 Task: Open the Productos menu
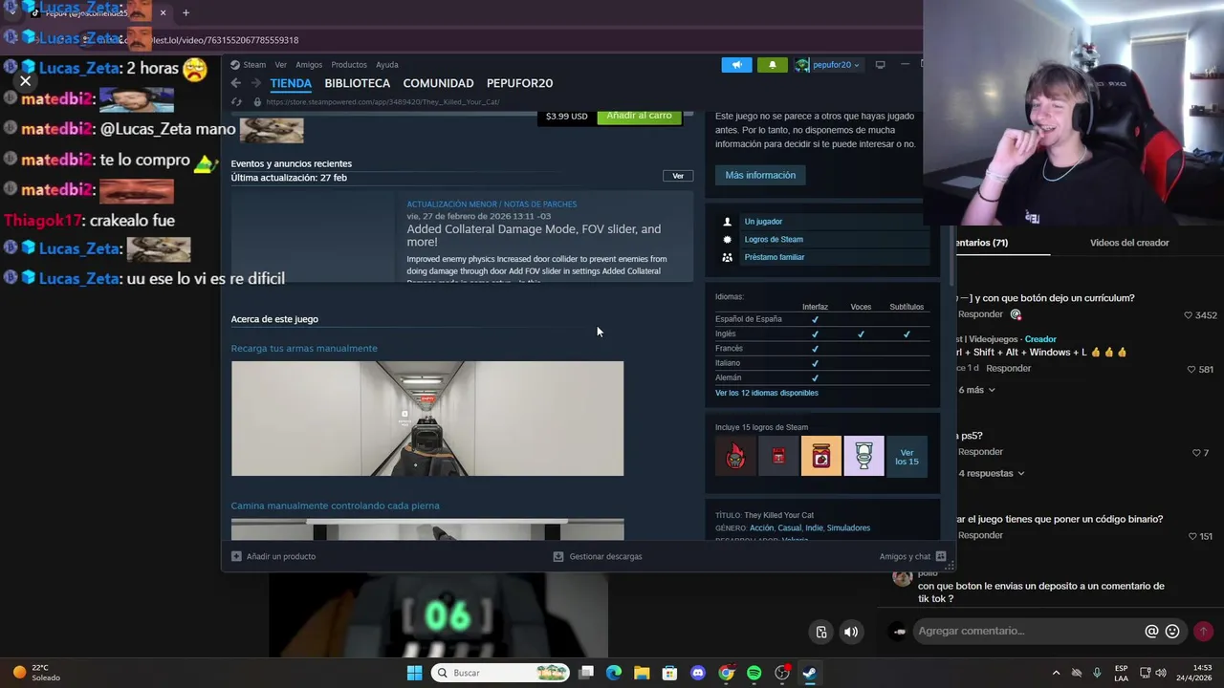coord(349,65)
